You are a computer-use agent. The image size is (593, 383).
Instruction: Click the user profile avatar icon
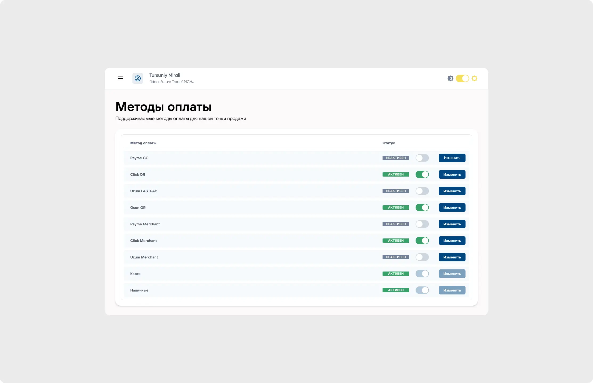click(x=138, y=78)
